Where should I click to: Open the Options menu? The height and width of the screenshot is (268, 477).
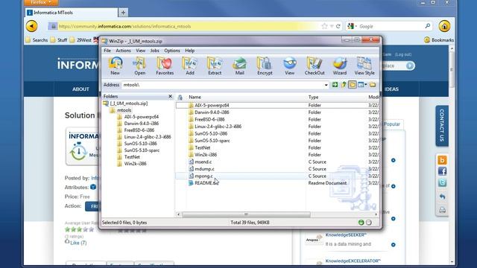172,51
